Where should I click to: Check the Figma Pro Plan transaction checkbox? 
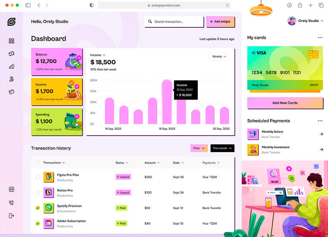37,177
